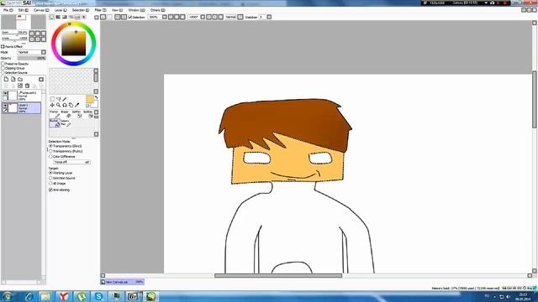The height and width of the screenshot is (302, 538).
Task: Clear the selected layer
Action: [20, 86]
